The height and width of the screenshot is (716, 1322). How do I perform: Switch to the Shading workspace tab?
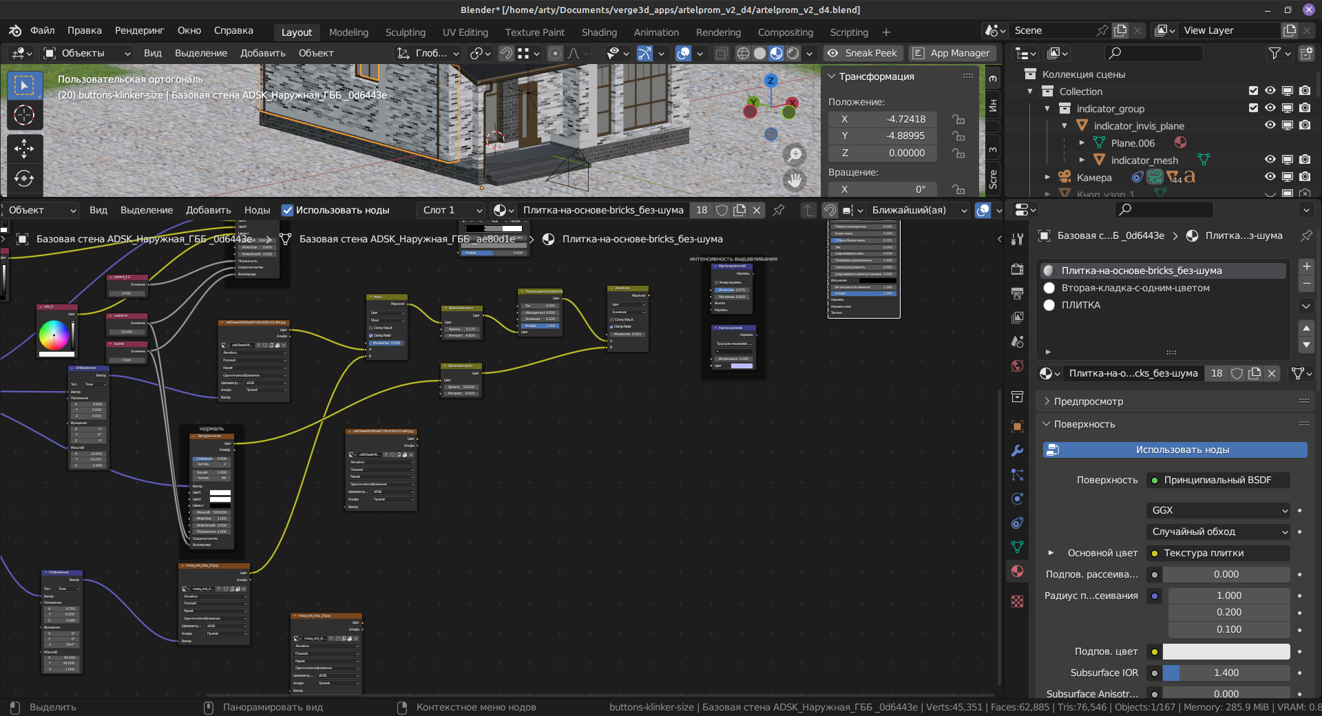tap(599, 32)
